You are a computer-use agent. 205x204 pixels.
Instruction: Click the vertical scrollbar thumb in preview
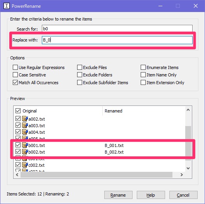(188, 143)
